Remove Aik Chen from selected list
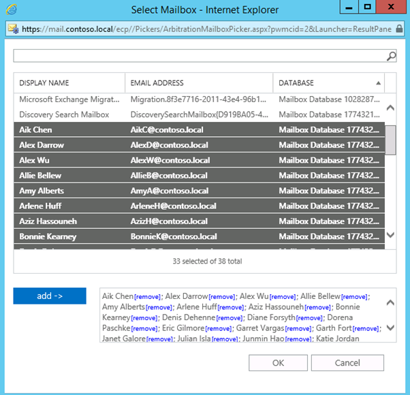 pyautogui.click(x=148, y=297)
